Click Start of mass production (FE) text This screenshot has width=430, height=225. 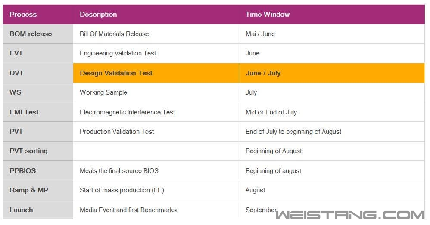point(122,190)
